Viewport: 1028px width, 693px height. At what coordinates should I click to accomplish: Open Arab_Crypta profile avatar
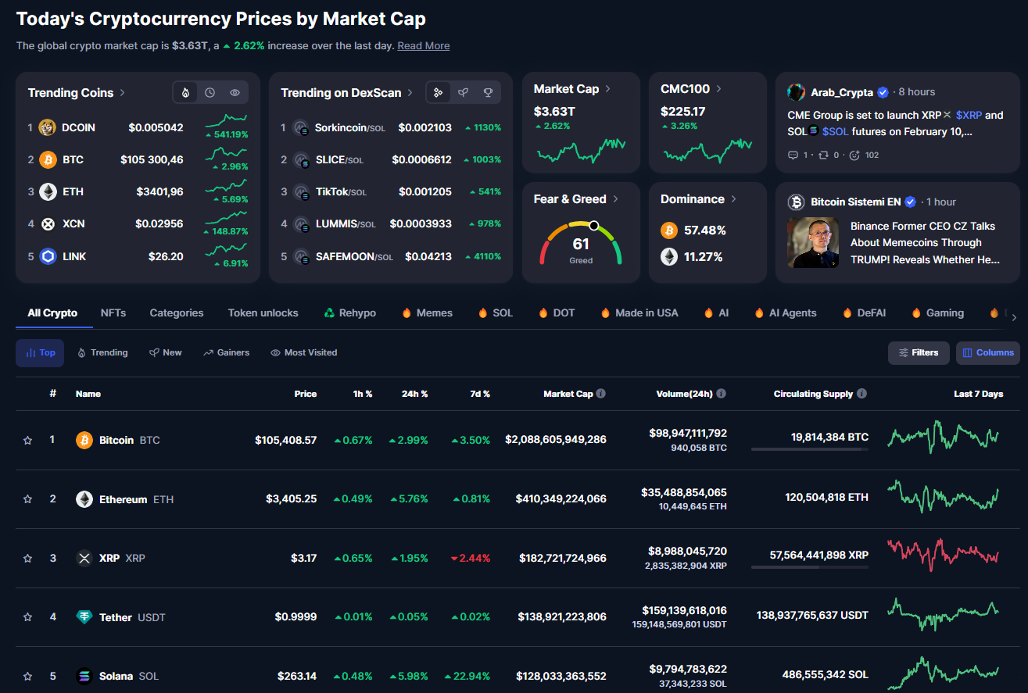796,92
